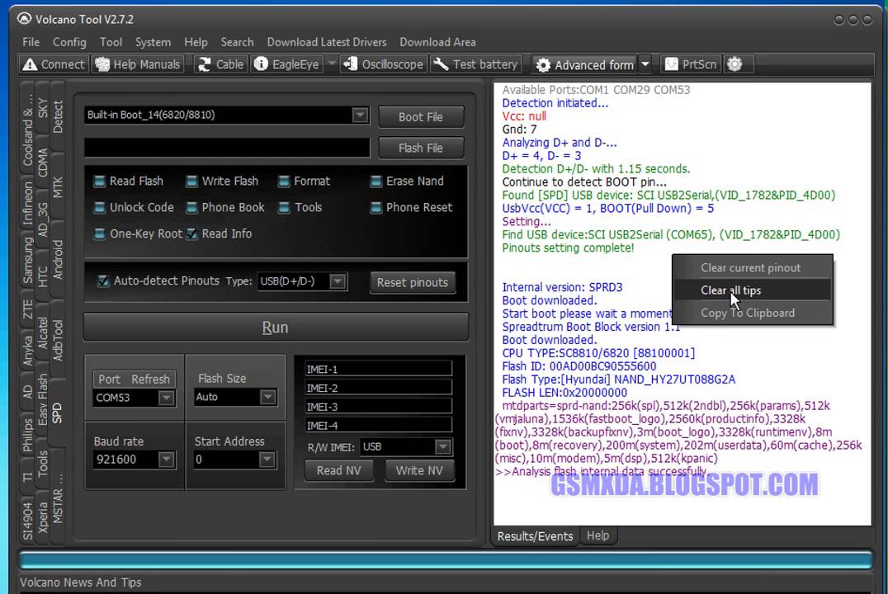Click the Write NV button
Image resolution: width=888 pixels, height=594 pixels.
point(419,470)
